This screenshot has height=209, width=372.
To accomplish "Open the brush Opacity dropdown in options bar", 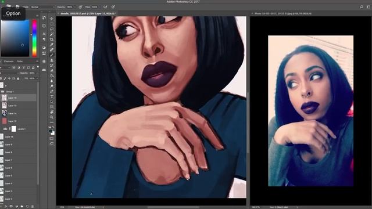I will 74,7.
